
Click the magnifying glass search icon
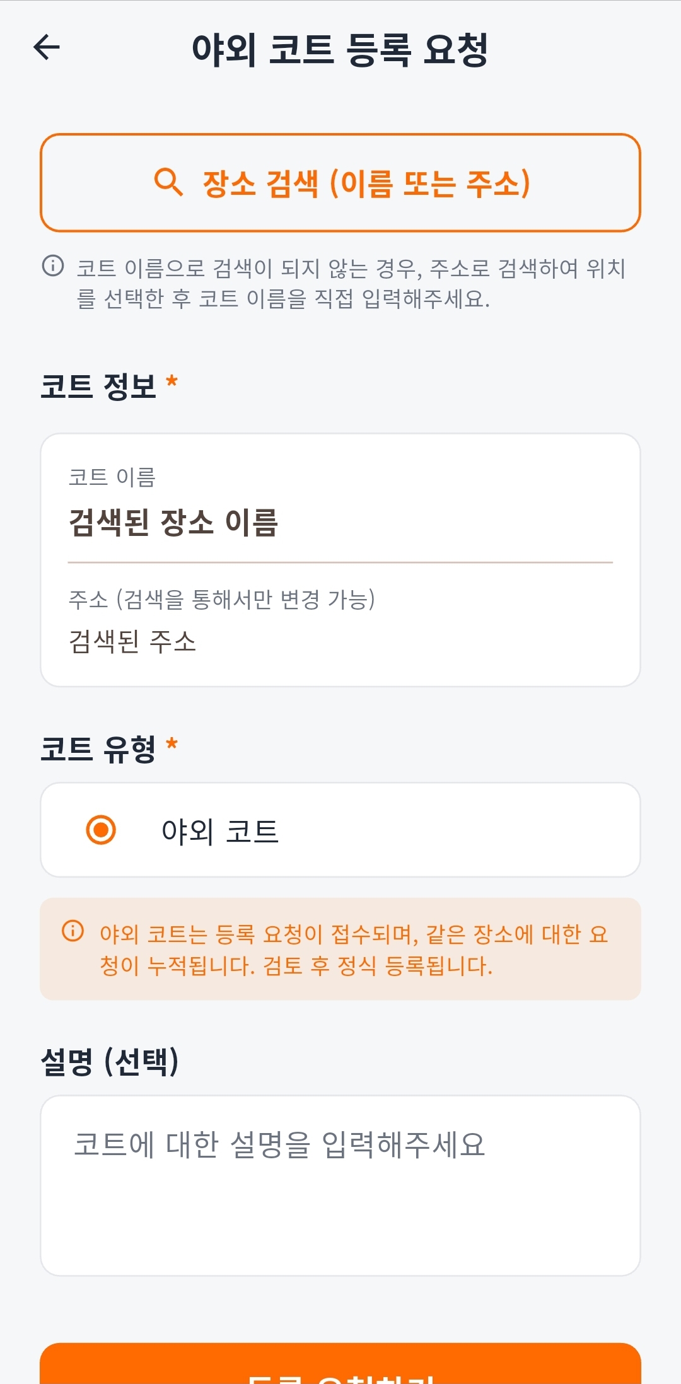click(168, 183)
